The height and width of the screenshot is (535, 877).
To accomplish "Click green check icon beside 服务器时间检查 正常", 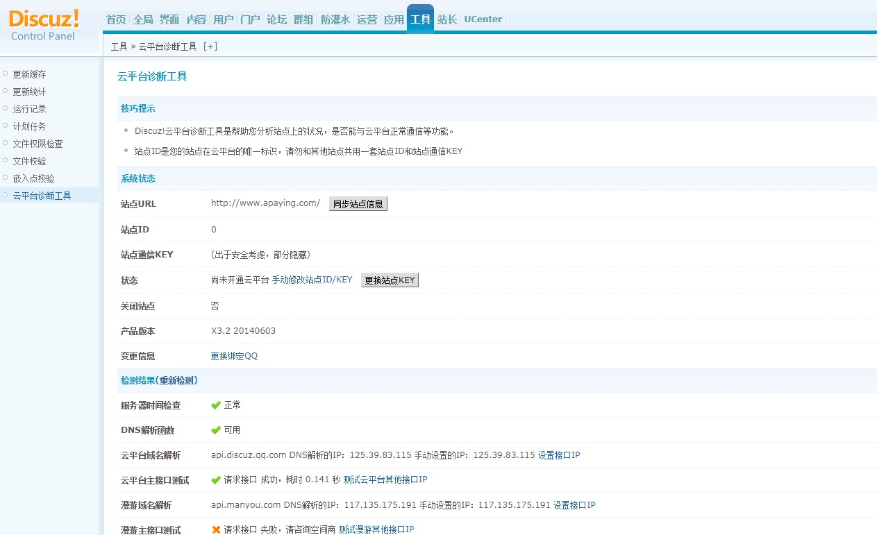I will click(216, 405).
